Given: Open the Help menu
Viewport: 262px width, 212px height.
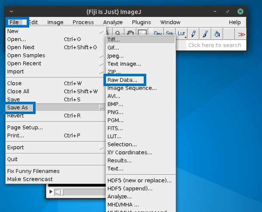Looking at the screenshot, I should (x=234, y=22).
